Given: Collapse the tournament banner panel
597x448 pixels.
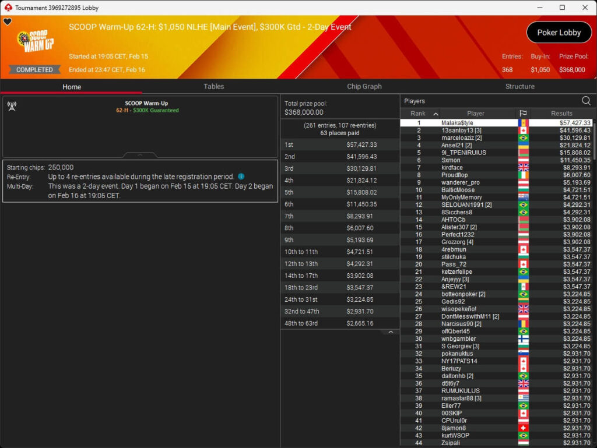Looking at the screenshot, I should [x=140, y=155].
